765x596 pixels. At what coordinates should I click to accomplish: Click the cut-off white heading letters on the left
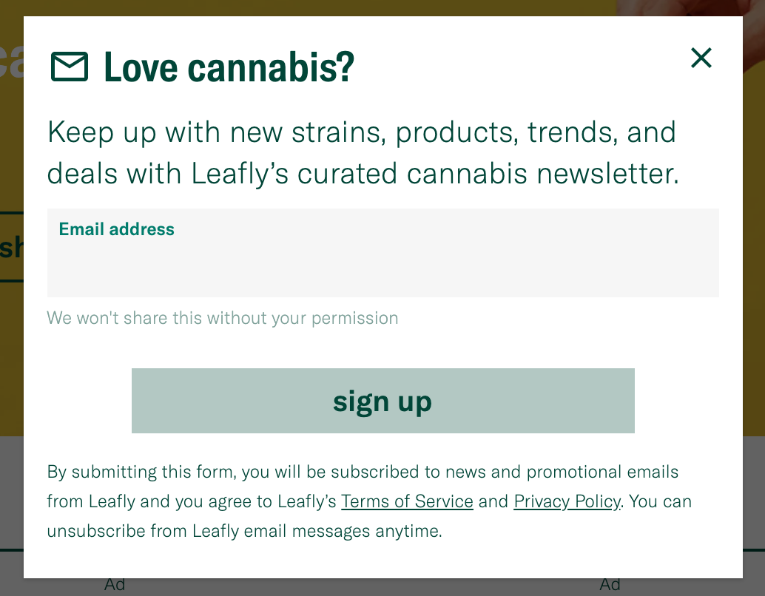pyautogui.click(x=12, y=61)
